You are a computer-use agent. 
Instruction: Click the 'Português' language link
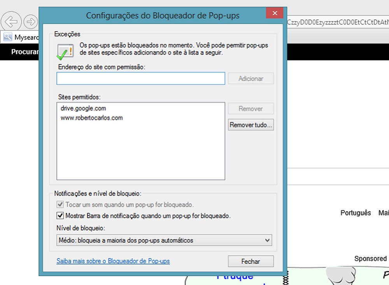pos(355,213)
